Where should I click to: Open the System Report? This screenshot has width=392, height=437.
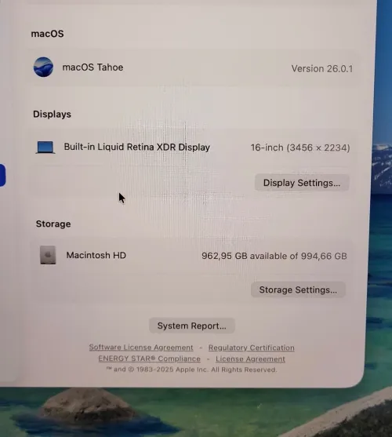[x=192, y=326]
